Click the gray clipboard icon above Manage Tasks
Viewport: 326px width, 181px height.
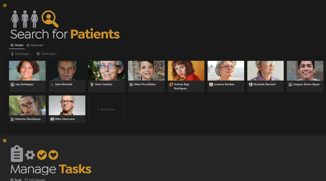(x=17, y=153)
